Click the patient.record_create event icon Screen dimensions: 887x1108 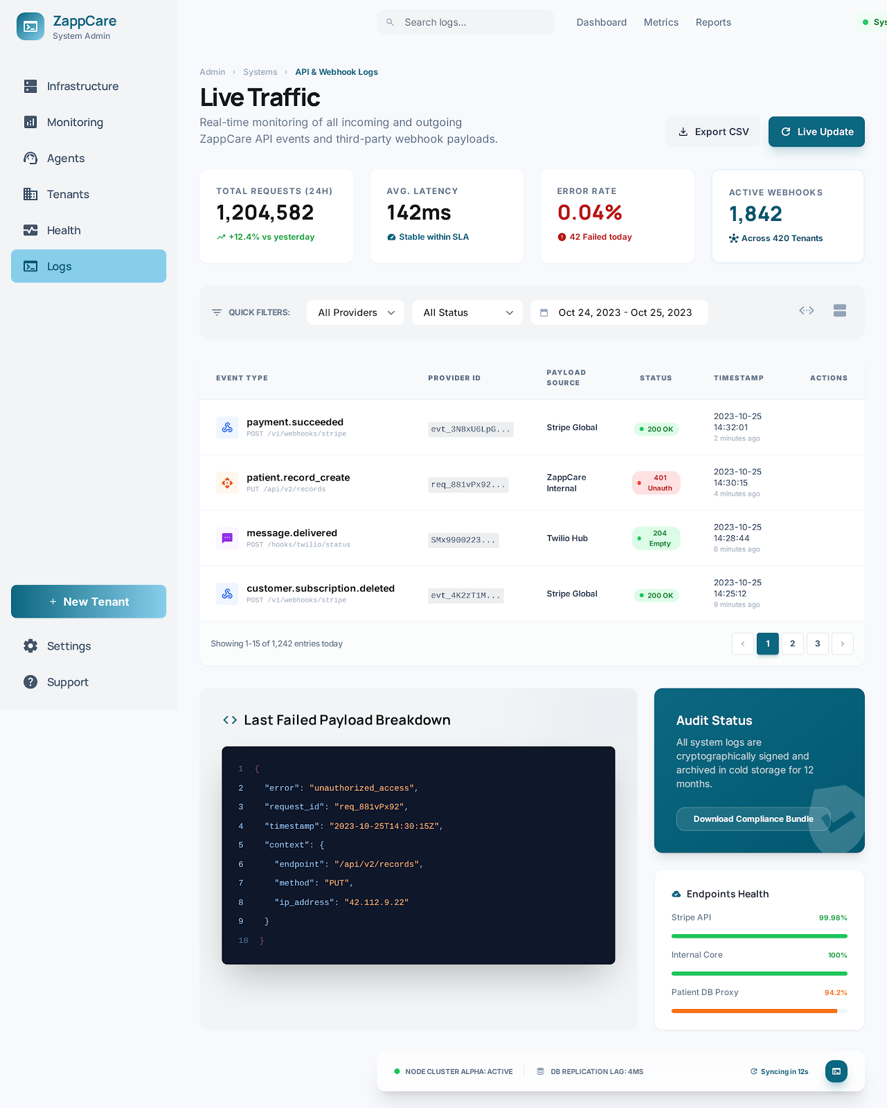coord(227,483)
